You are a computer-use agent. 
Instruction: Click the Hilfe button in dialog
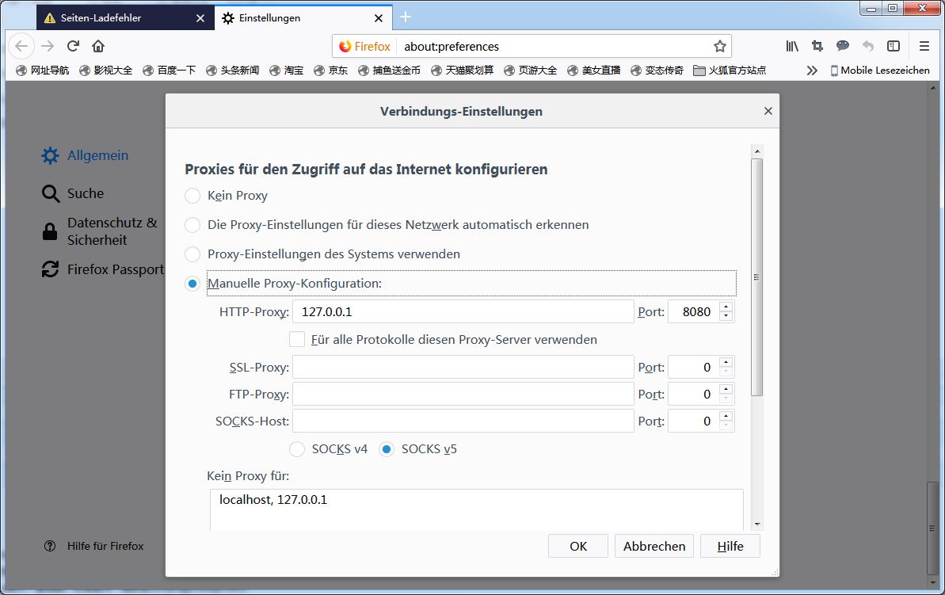[x=730, y=546]
